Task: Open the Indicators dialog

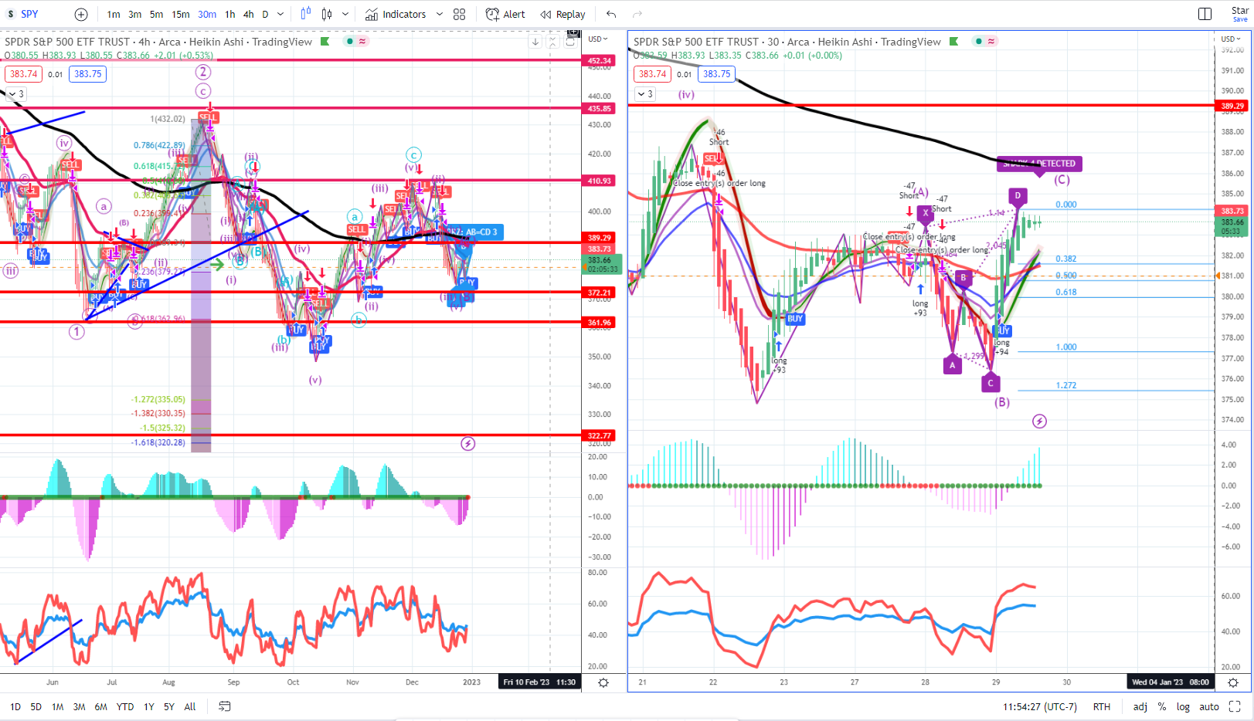Action: (396, 14)
